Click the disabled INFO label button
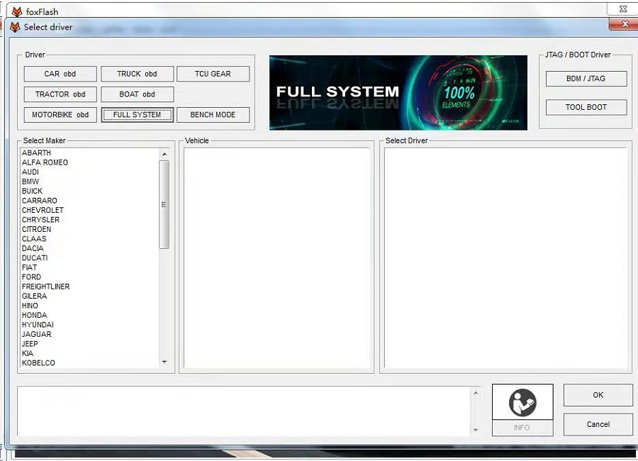The height and width of the screenshot is (461, 638). (522, 428)
